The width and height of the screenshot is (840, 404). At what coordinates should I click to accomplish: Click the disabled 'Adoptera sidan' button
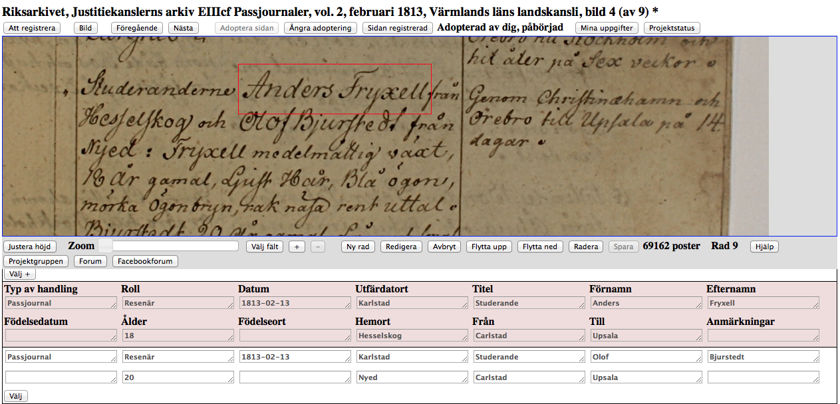pyautogui.click(x=246, y=28)
